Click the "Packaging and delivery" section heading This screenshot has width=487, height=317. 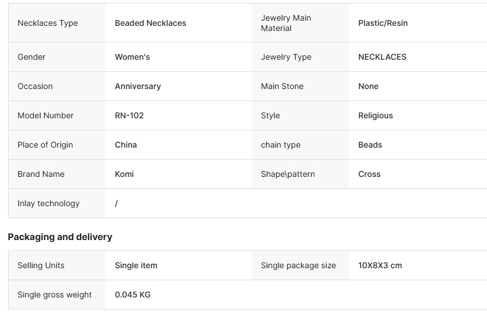[x=60, y=237]
